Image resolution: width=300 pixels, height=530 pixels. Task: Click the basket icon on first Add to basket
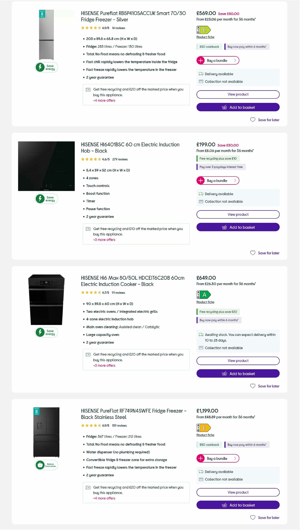click(x=225, y=107)
